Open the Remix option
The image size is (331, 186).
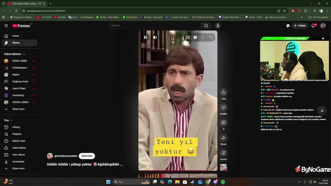tap(223, 153)
